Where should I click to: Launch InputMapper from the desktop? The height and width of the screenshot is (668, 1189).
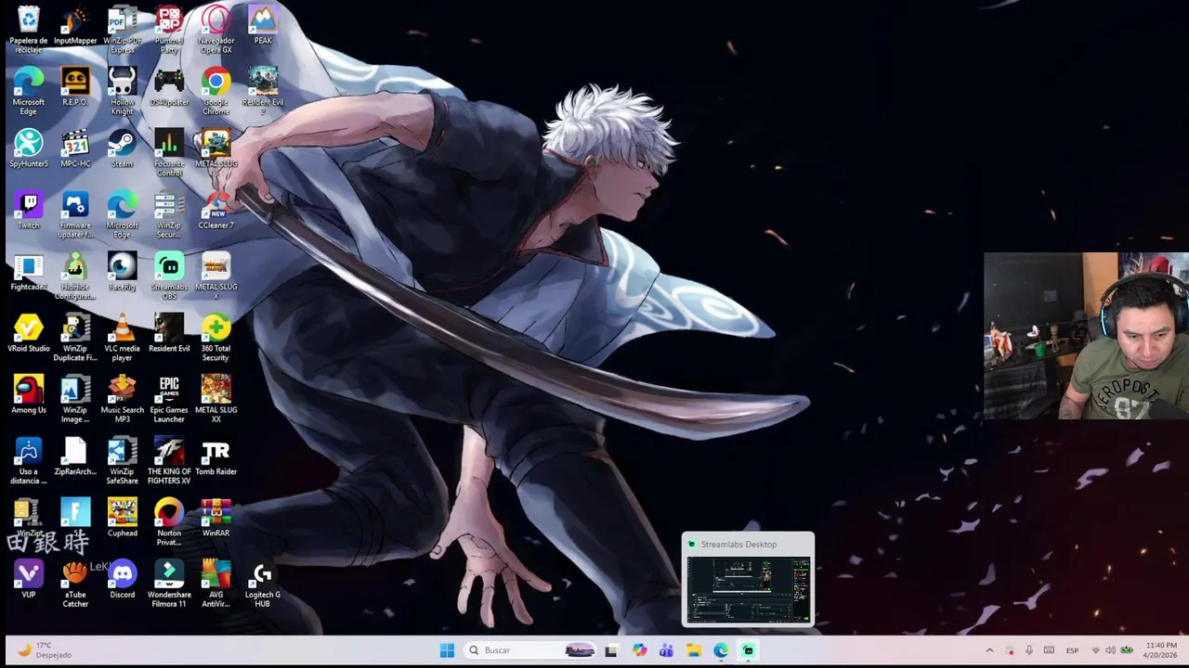tap(75, 26)
